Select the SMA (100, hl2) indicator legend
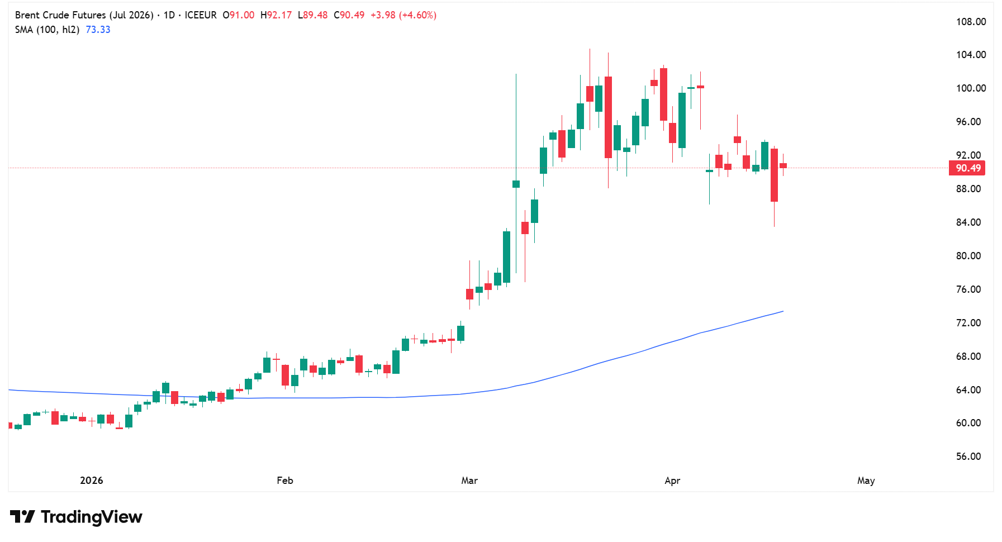1002x542 pixels. click(x=47, y=30)
